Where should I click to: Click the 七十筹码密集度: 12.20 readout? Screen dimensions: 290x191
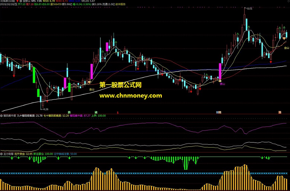[56, 116]
